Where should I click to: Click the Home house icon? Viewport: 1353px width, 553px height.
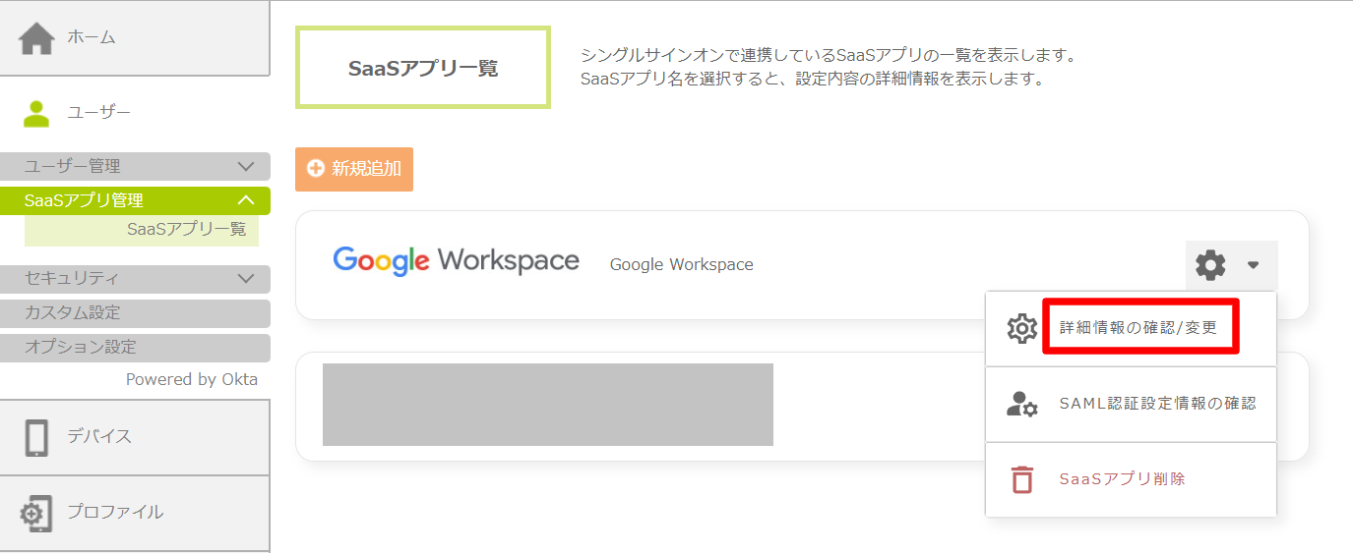[36, 37]
